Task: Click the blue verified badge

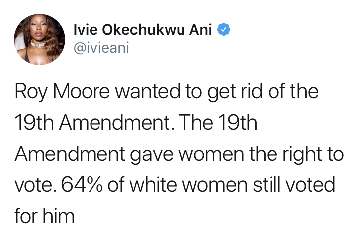Action: click(x=224, y=30)
